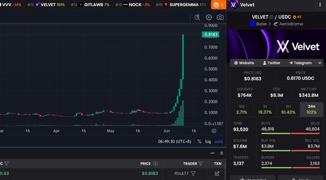Select the 6H timeframe stats tab
Viewport: 326px width, 180px height.
(288, 110)
